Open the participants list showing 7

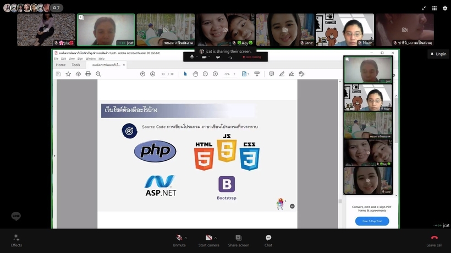56,8
